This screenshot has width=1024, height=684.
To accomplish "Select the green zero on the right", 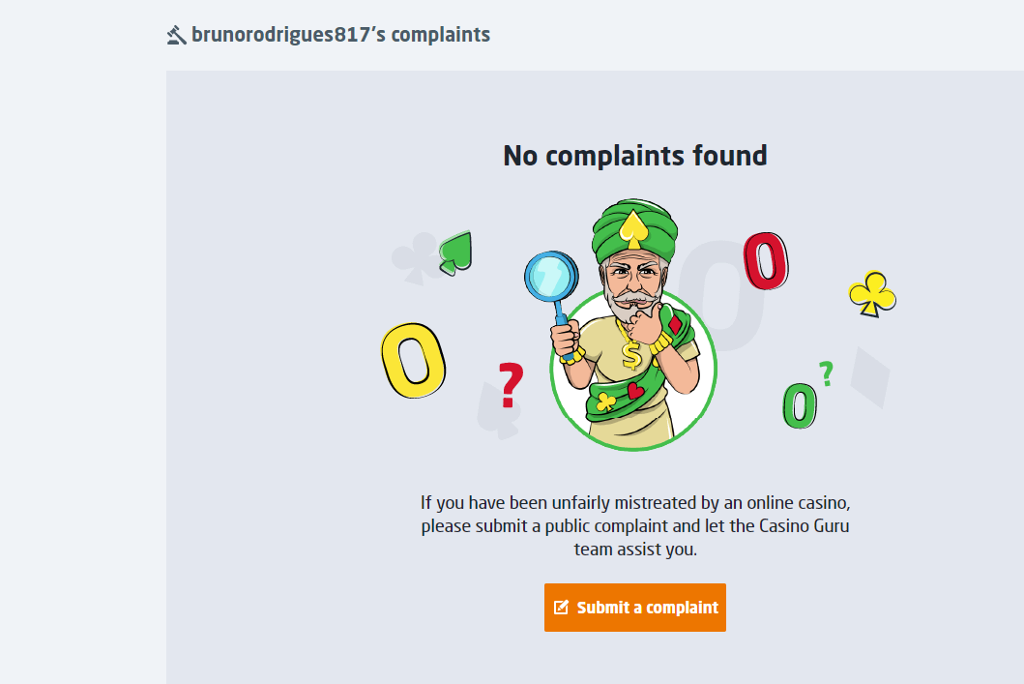I will [799, 406].
